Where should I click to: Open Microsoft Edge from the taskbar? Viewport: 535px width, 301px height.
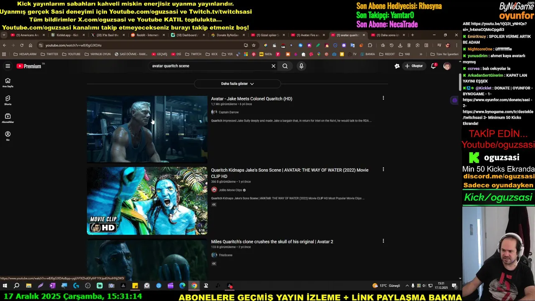[182, 286]
